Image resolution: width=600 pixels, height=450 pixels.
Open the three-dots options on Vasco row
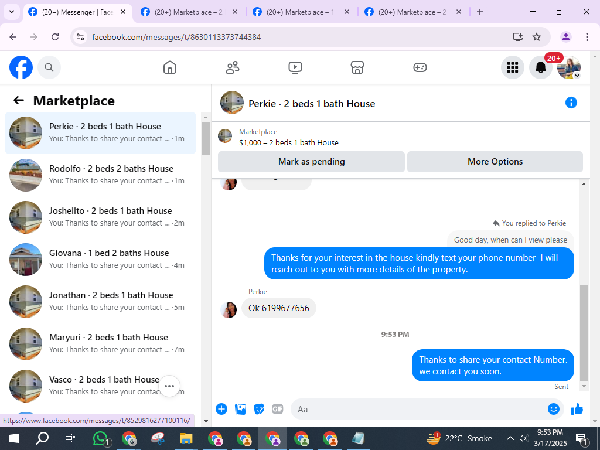pyautogui.click(x=169, y=386)
